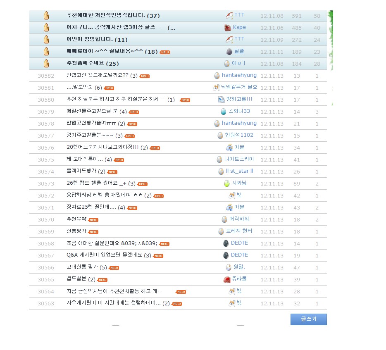This screenshot has width=386, height=350.
Task: Click the green egg icon beside 시와님
Action: click(226, 183)
